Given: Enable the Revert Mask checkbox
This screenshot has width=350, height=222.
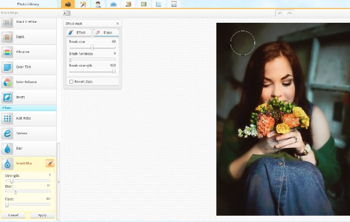Looking at the screenshot, I should pos(71,82).
